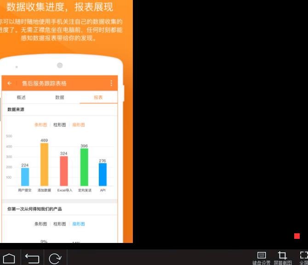
Task: Click the green 396 bar
Action: (x=84, y=167)
